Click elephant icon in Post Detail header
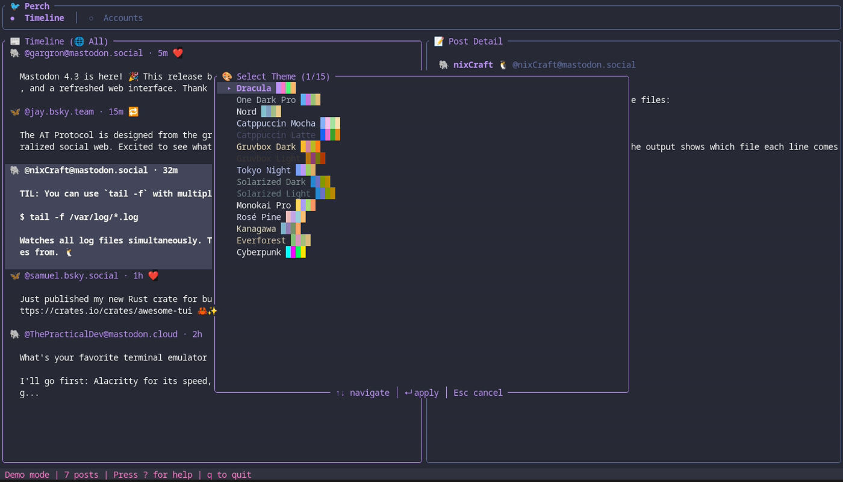 coord(444,65)
